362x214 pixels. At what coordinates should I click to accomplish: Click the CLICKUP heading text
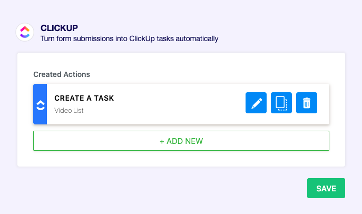pyautogui.click(x=59, y=28)
